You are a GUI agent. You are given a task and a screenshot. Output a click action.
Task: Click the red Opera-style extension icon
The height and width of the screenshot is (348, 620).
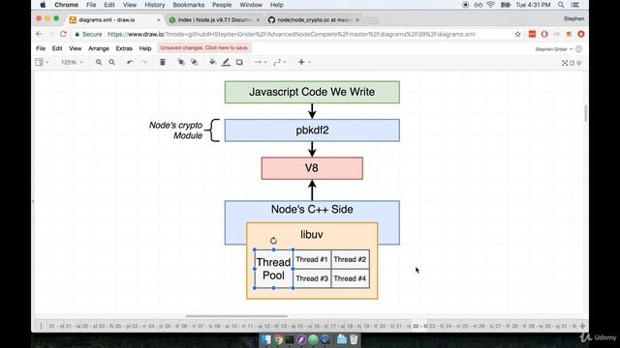(544, 35)
